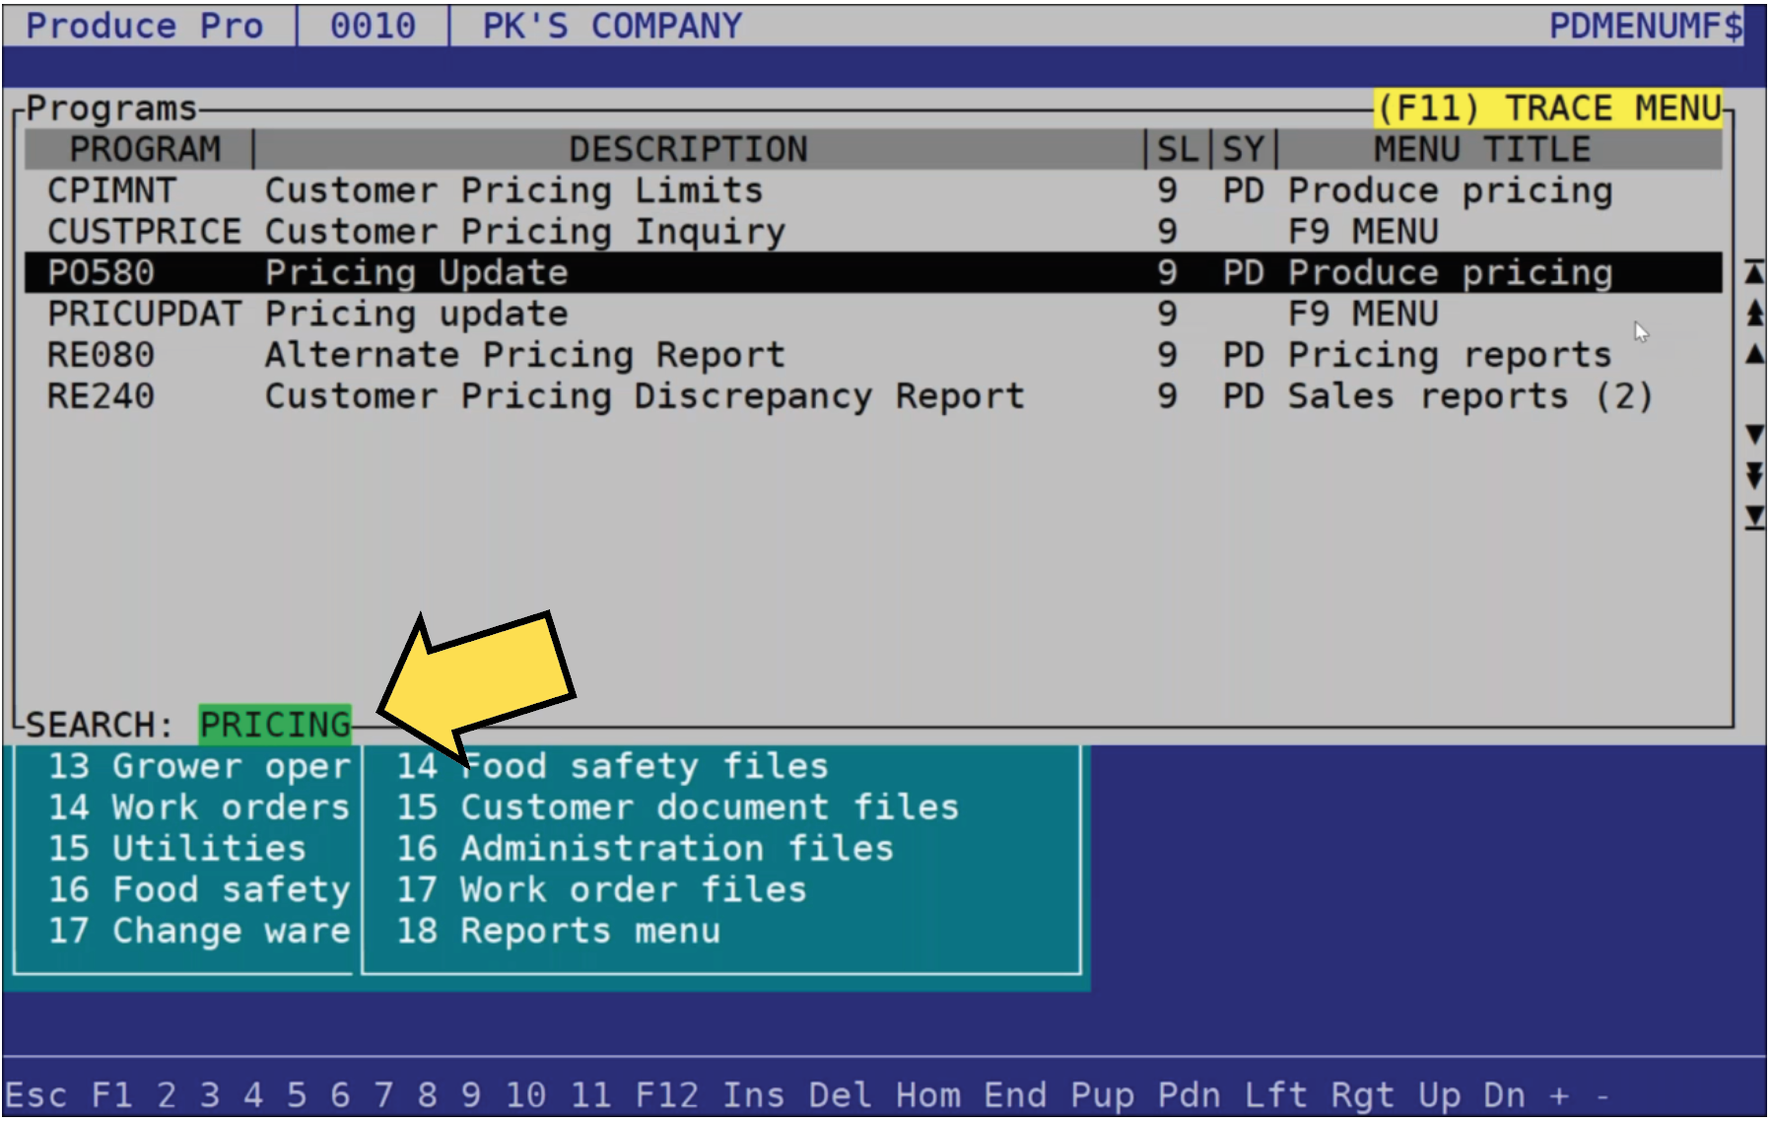Click the PRICING search field
Viewport: 1772px width, 1122px height.
pos(275,725)
